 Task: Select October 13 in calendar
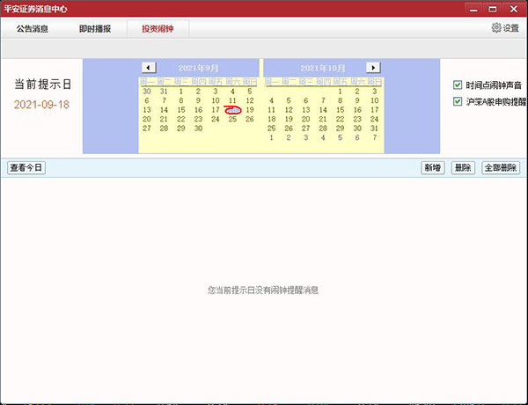click(x=305, y=110)
